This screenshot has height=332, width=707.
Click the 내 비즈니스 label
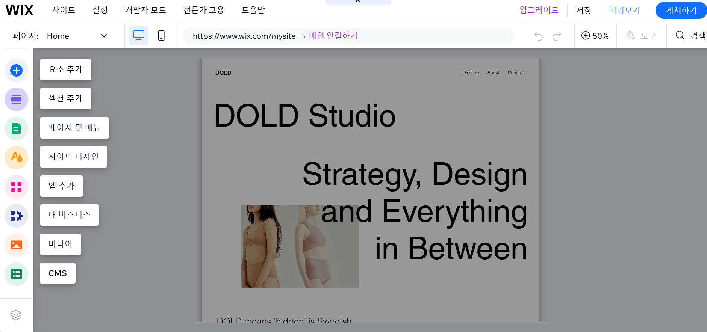click(x=70, y=215)
